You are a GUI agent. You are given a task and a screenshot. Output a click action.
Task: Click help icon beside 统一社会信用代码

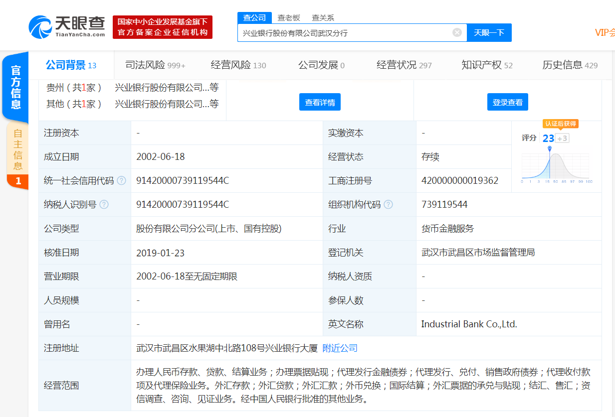pyautogui.click(x=121, y=181)
